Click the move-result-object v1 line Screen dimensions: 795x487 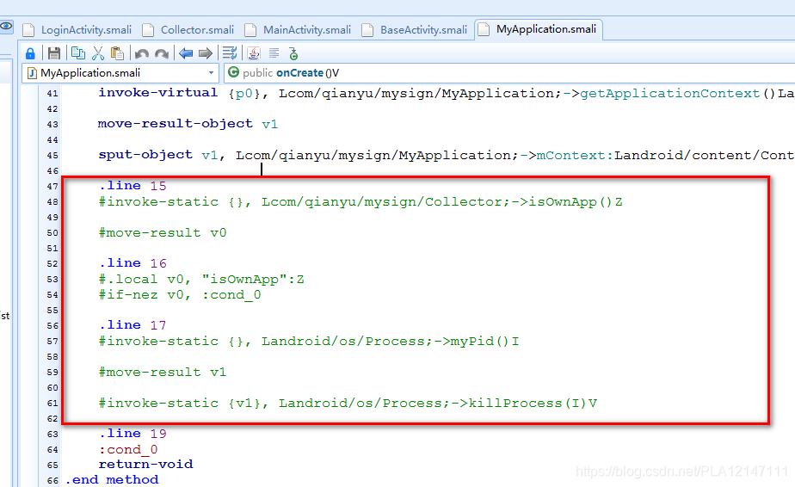[188, 124]
